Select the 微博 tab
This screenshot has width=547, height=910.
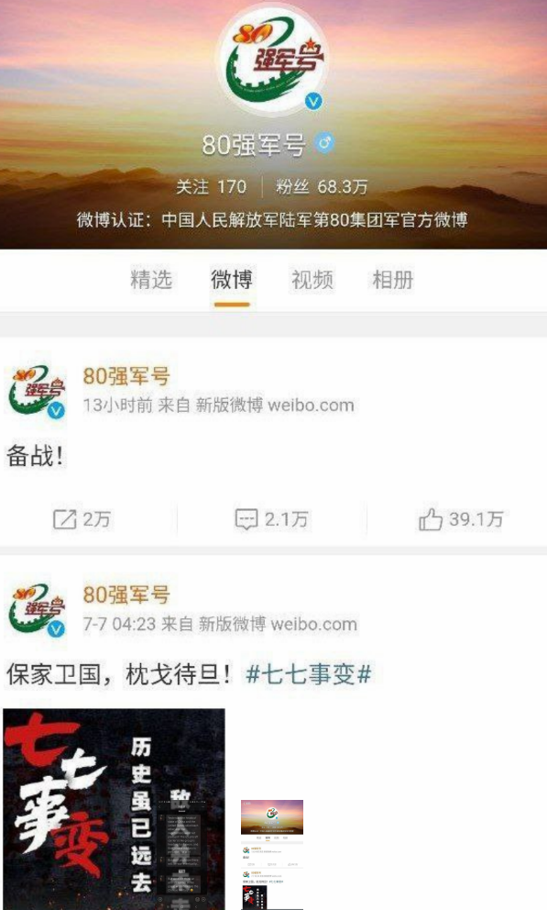[232, 280]
